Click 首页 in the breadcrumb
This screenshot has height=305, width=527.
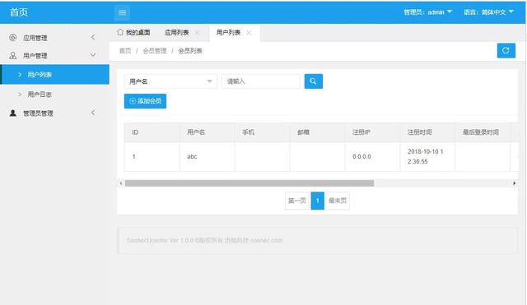coord(125,51)
